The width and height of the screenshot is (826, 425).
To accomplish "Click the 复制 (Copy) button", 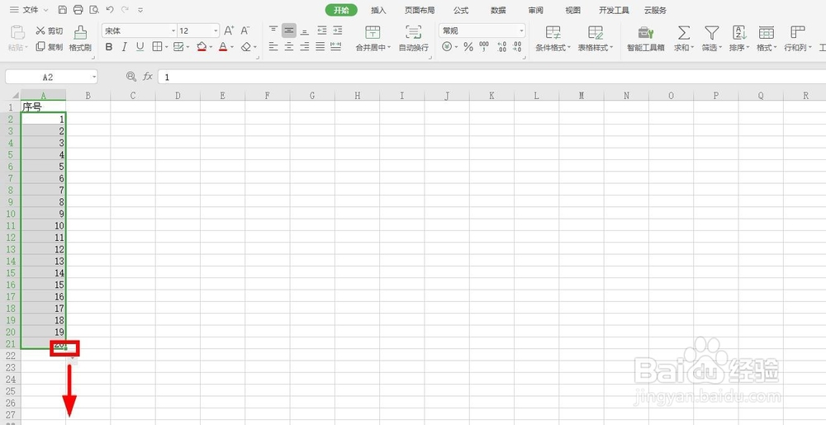I will pos(49,47).
